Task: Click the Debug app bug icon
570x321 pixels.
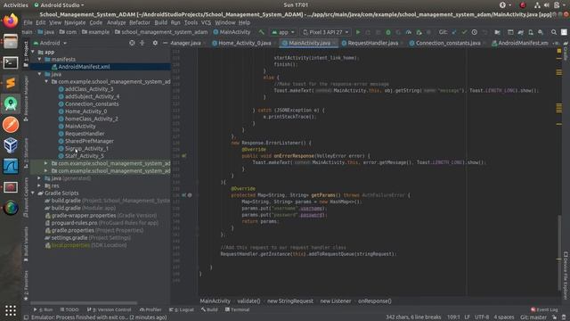Action: point(388,32)
